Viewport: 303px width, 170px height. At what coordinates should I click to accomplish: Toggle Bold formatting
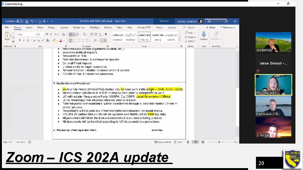[20, 41]
